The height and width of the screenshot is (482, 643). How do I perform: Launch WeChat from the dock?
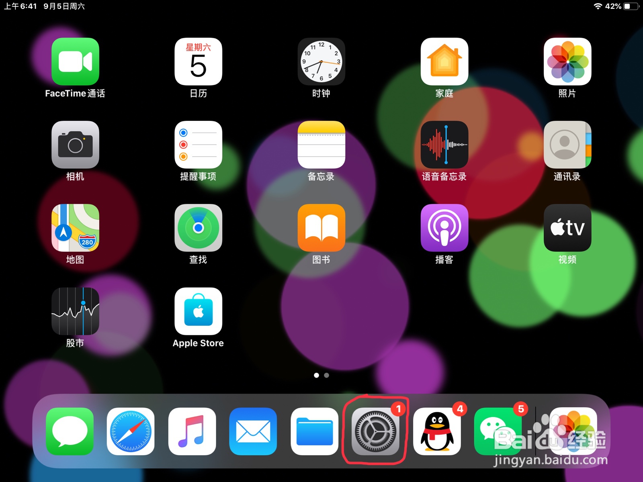pyautogui.click(x=498, y=432)
